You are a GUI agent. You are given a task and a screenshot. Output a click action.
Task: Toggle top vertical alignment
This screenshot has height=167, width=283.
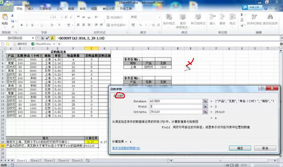click(78, 17)
